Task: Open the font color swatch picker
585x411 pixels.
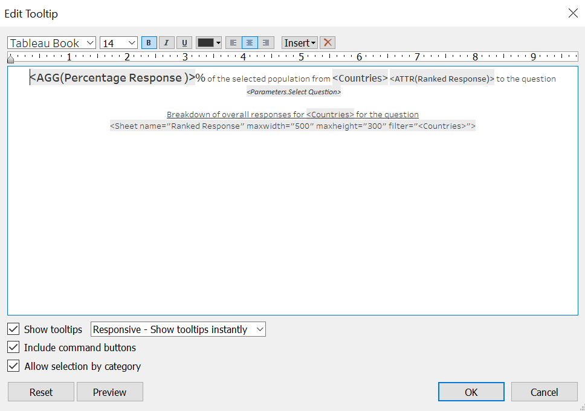Action: [209, 43]
